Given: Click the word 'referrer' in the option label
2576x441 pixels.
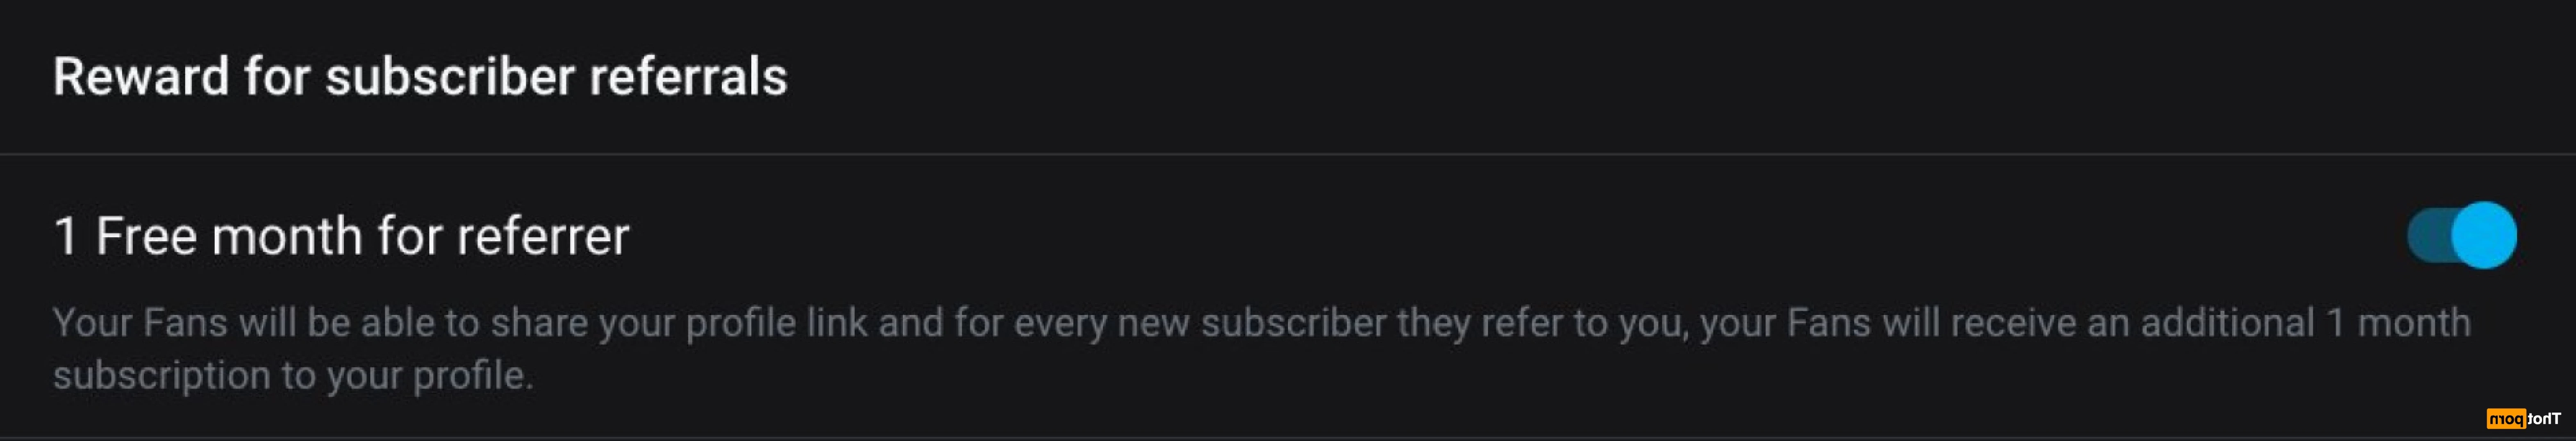Looking at the screenshot, I should point(543,236).
